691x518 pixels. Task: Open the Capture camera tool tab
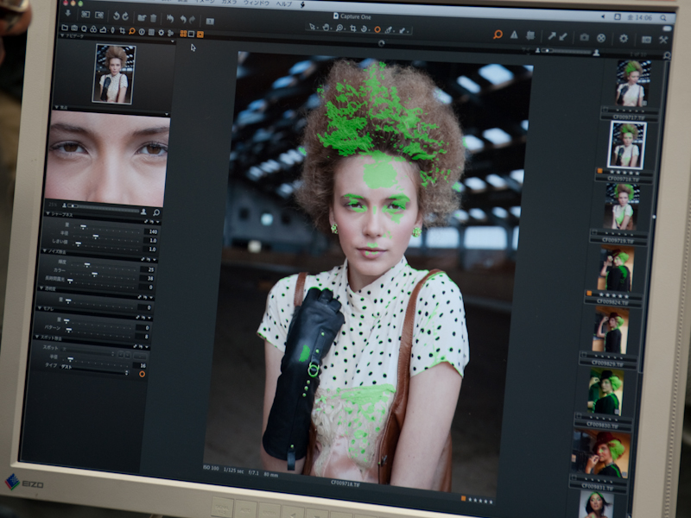click(x=74, y=28)
